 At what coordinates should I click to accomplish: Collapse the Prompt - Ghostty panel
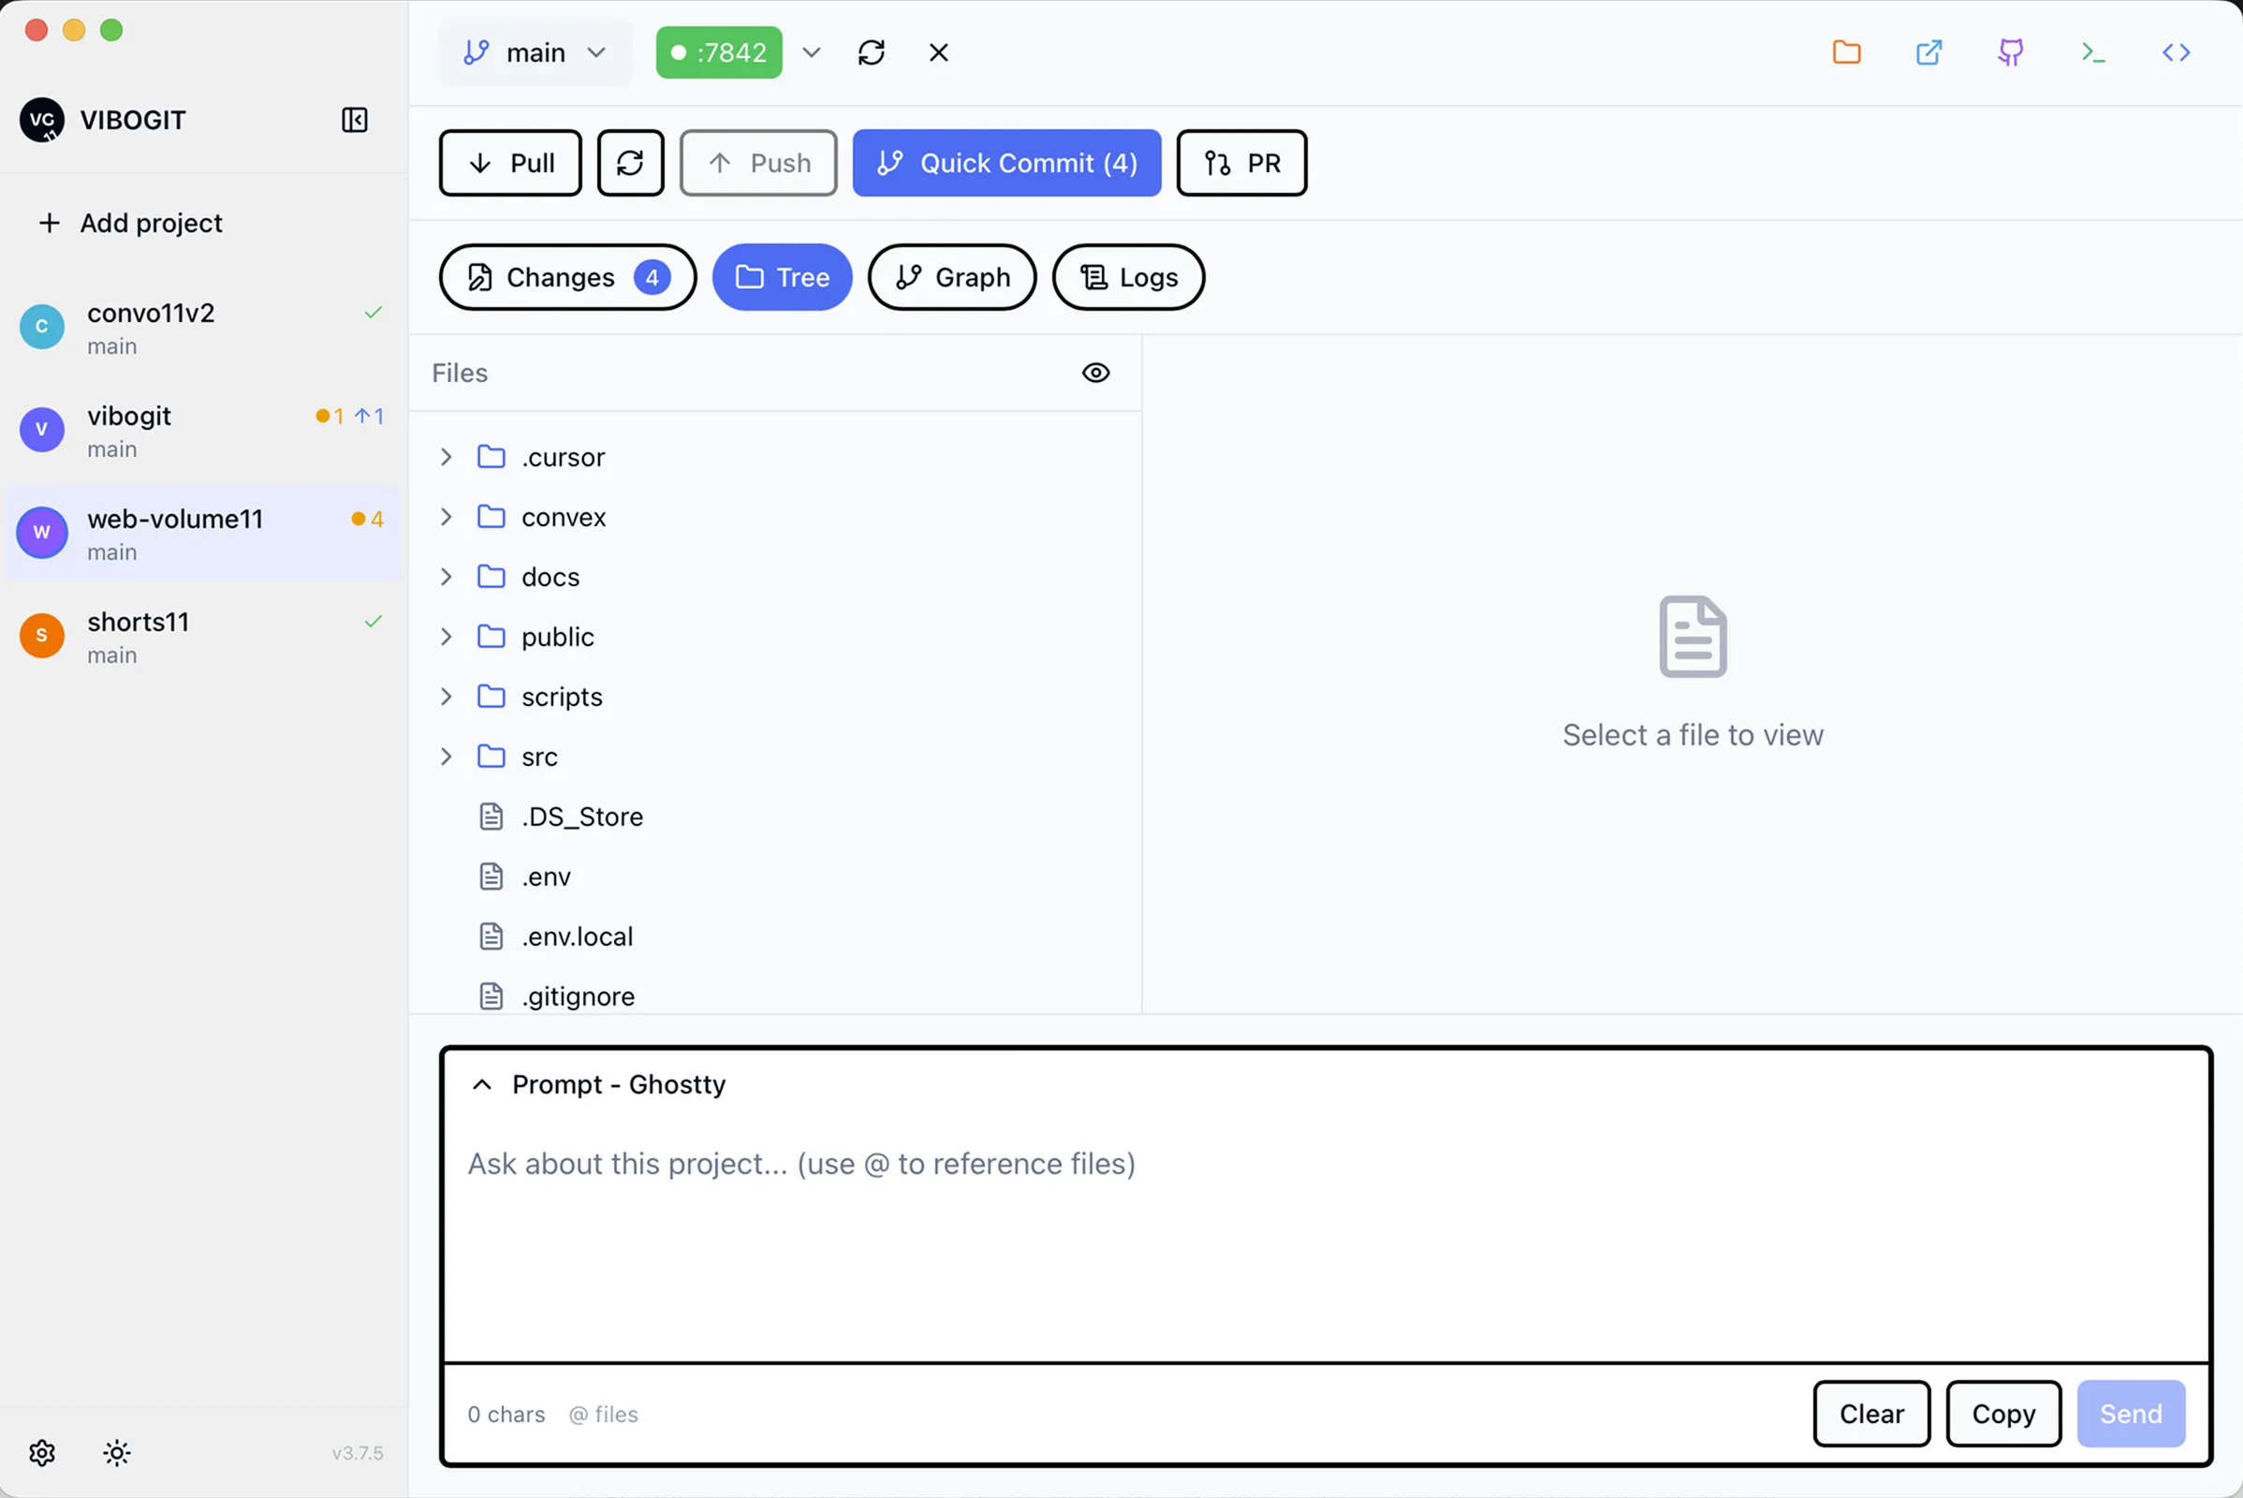[x=482, y=1084]
